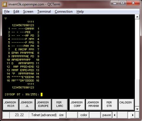Viewport: 142px width, 121px height.
Task: Open the Terminal menu
Action: (44, 12)
